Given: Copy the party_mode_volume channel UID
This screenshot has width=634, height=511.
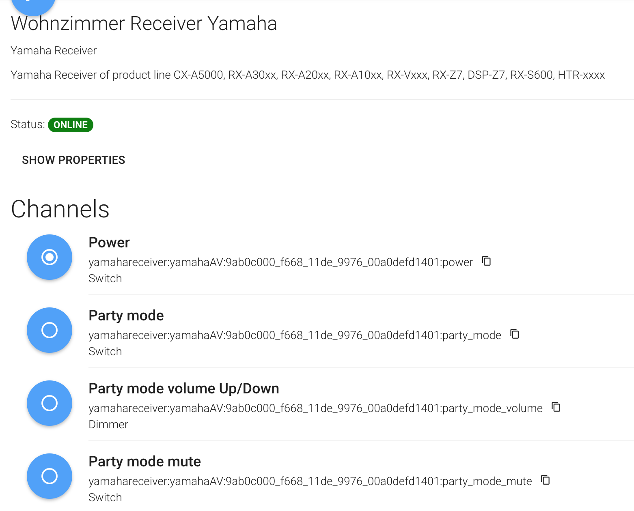Looking at the screenshot, I should pyautogui.click(x=556, y=407).
